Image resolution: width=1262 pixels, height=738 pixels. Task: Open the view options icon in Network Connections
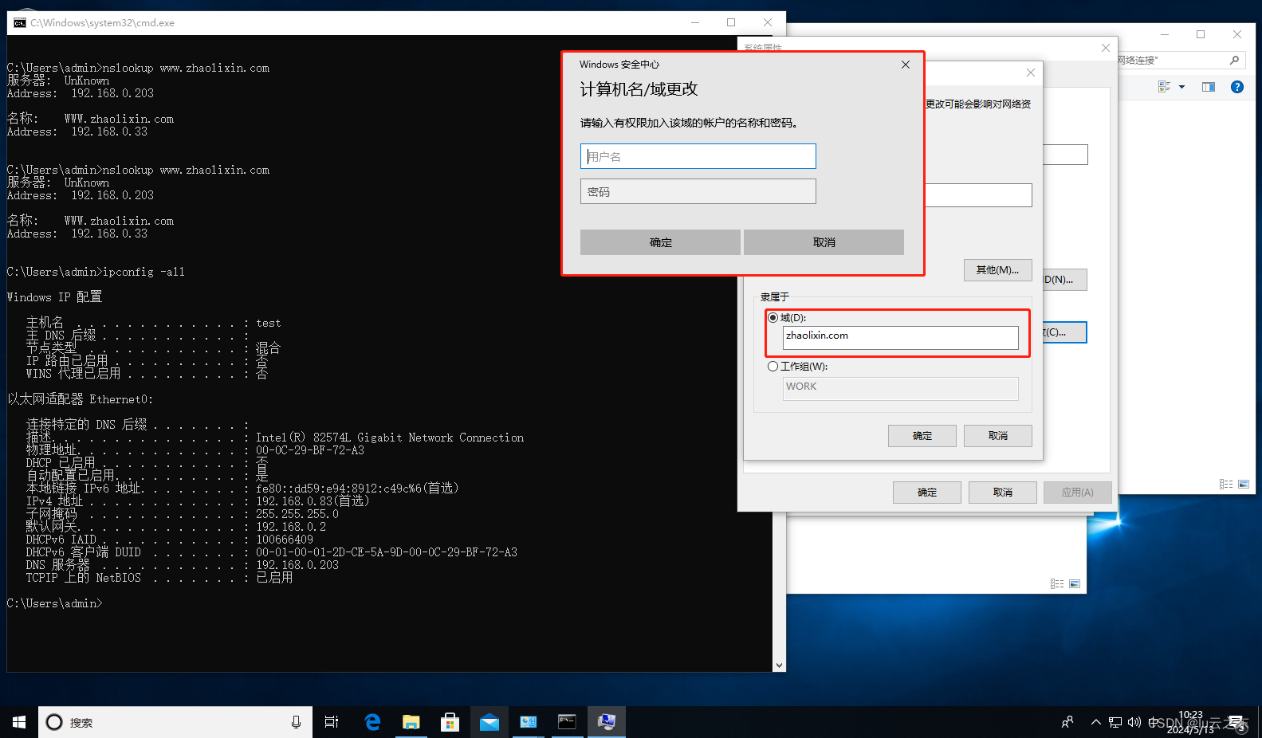coord(1164,87)
